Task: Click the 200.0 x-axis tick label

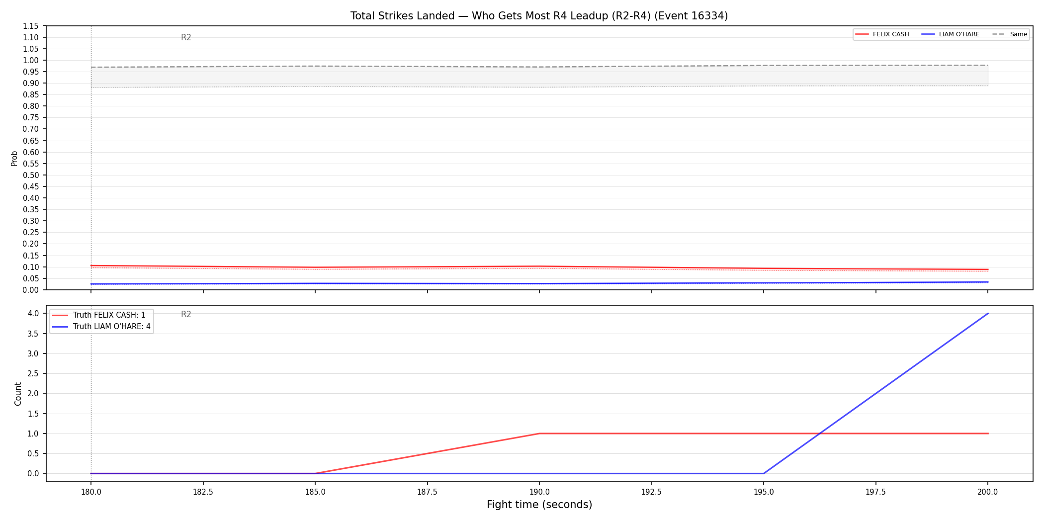Action: pos(988,492)
